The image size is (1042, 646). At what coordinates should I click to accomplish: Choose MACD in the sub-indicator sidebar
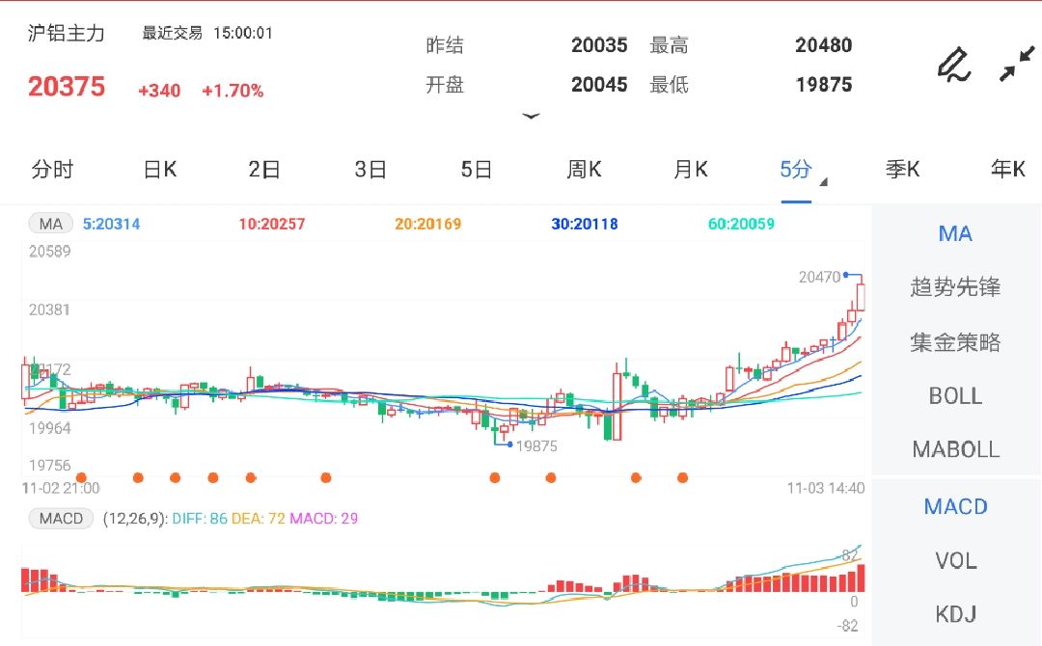tap(955, 506)
